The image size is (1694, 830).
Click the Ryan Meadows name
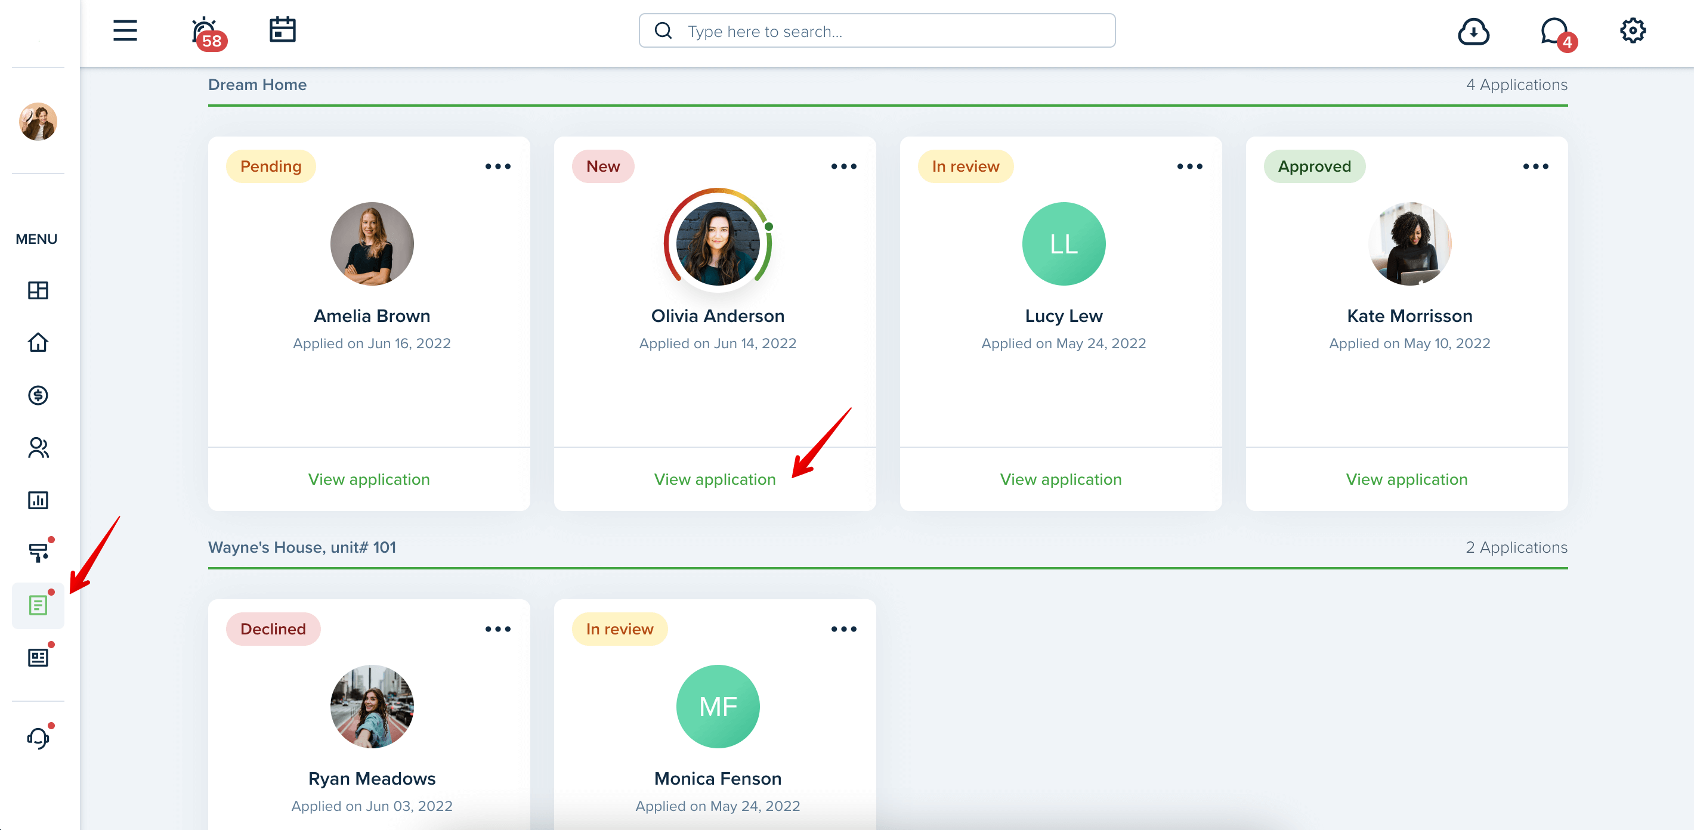[372, 779]
